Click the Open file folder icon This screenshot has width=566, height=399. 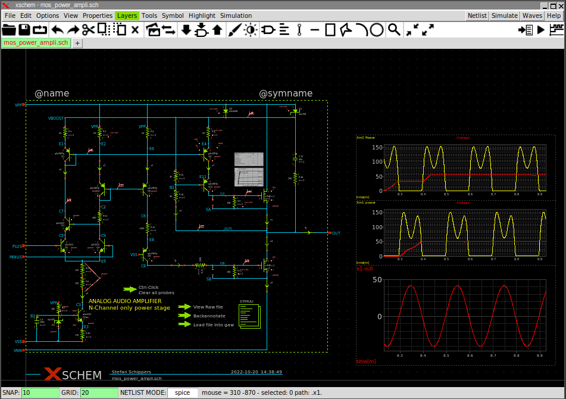pyautogui.click(x=9, y=29)
